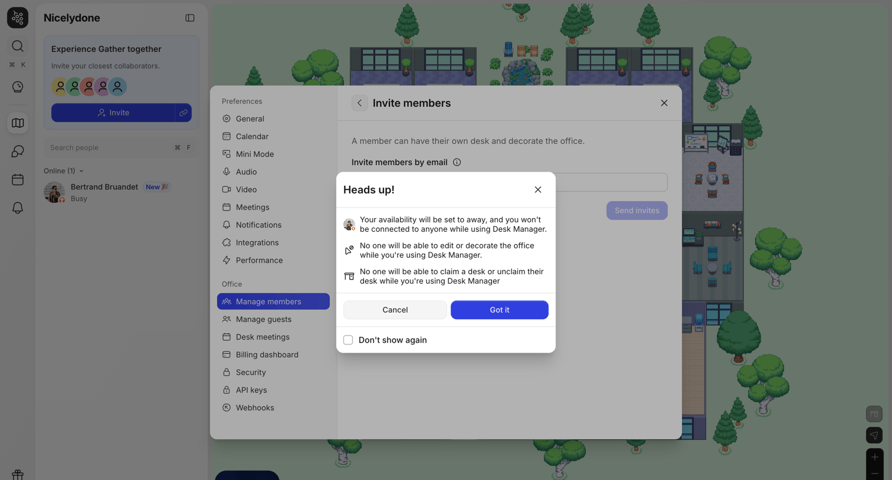
Task: Open Video preferences
Action: pyautogui.click(x=273, y=189)
